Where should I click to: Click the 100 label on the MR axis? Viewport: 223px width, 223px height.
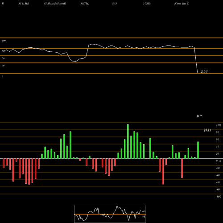[218, 125]
